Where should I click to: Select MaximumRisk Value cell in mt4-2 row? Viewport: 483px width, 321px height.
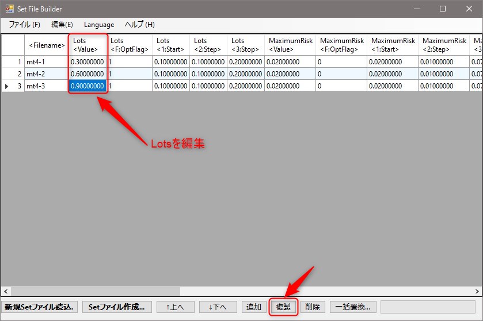tap(290, 74)
